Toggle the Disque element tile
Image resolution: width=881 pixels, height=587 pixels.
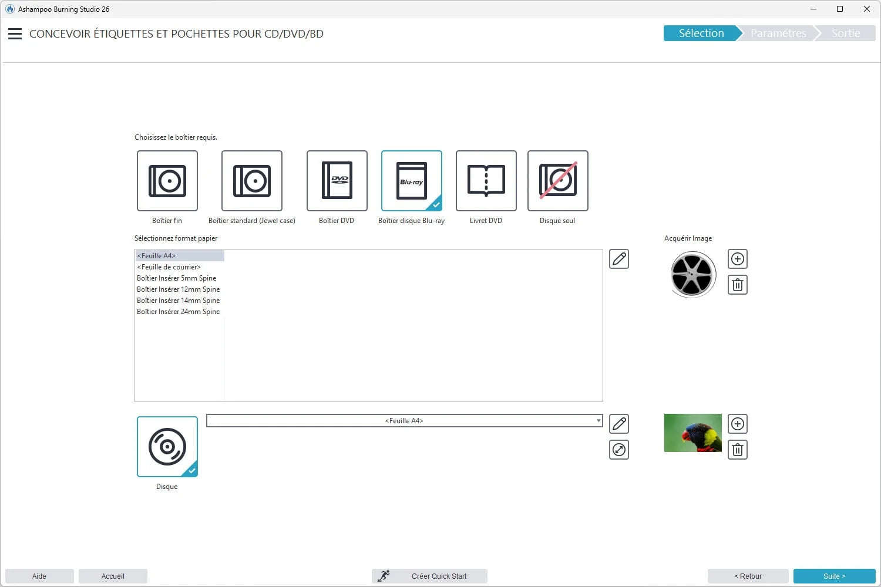pos(167,447)
